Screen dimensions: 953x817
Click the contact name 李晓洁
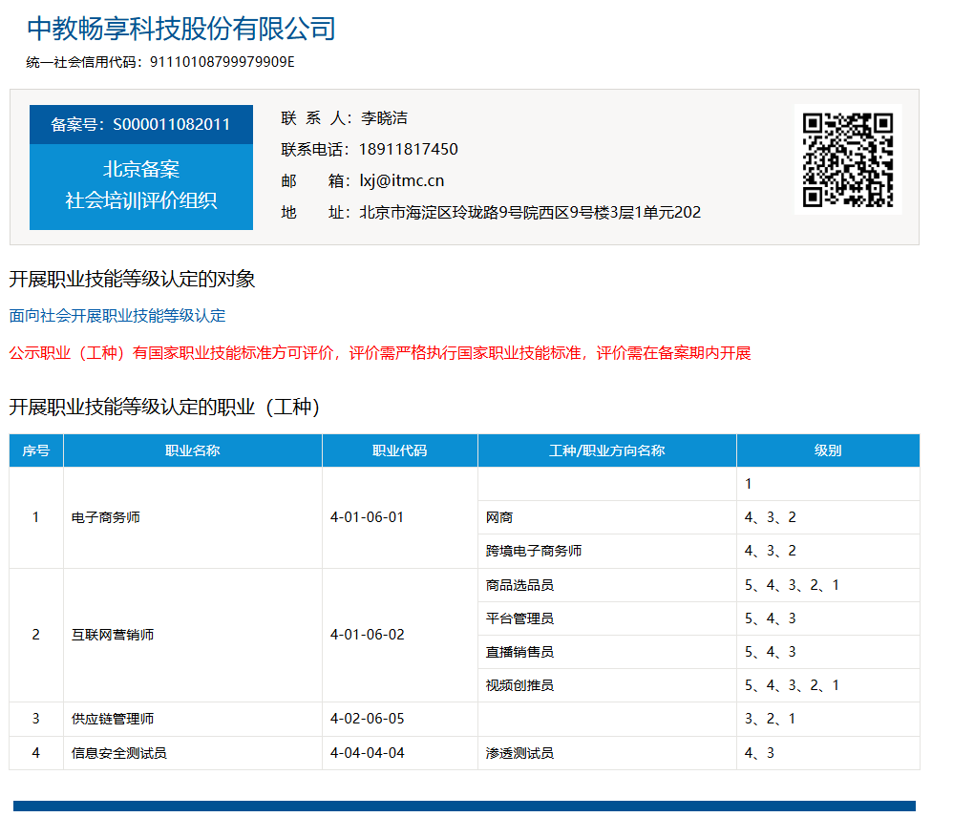tap(384, 118)
